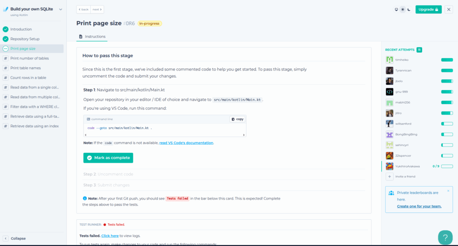The image size is (458, 246).
Task: Open the Introduction stage
Action: pyautogui.click(x=21, y=29)
